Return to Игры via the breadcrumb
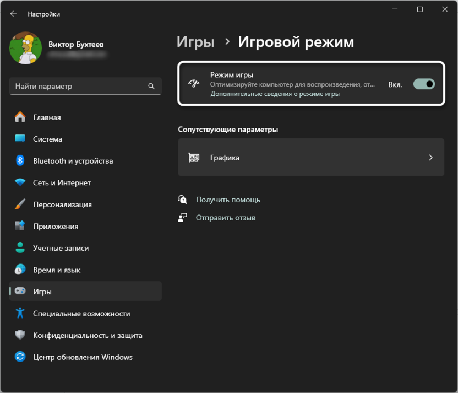This screenshot has width=458, height=393. pyautogui.click(x=196, y=41)
